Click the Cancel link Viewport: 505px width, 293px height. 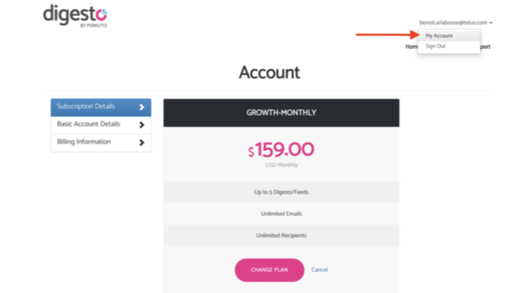320,270
